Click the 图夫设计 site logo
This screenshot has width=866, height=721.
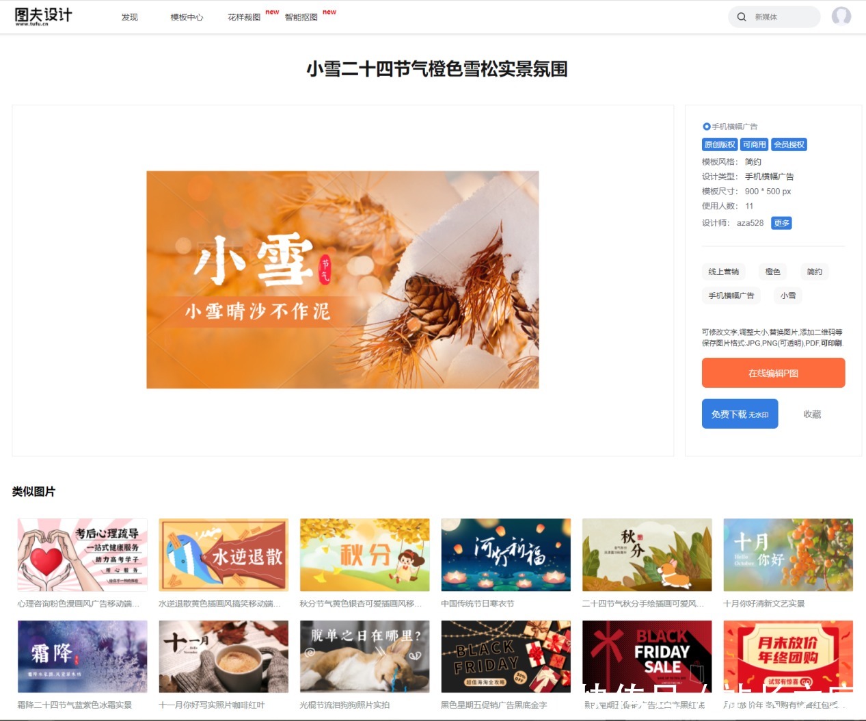click(42, 16)
